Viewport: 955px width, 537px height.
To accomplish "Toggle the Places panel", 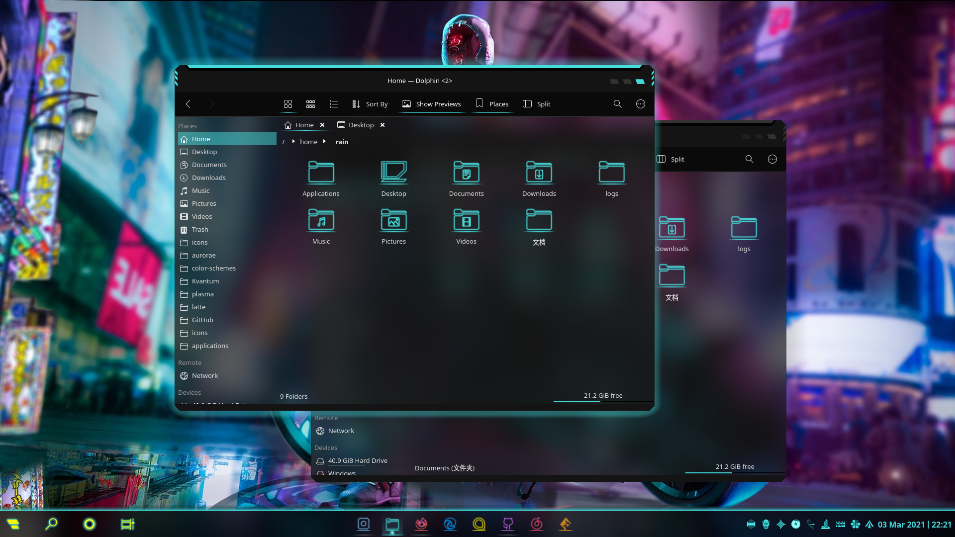I will tap(492, 104).
